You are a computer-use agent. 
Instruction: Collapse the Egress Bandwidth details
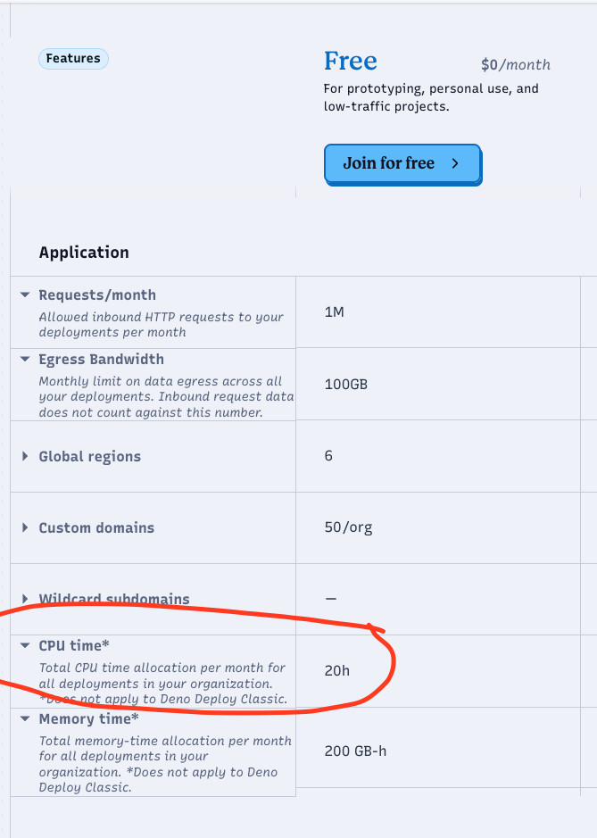(23, 360)
